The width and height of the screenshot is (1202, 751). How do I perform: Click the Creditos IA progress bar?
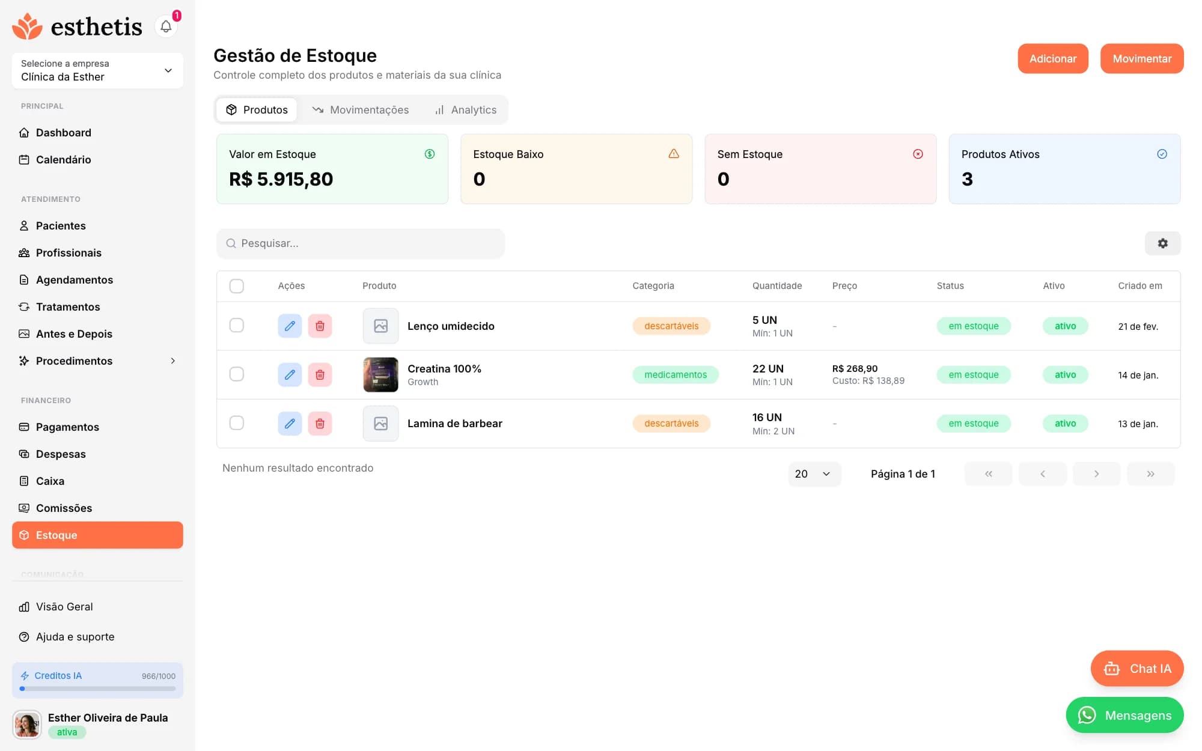coord(97,689)
